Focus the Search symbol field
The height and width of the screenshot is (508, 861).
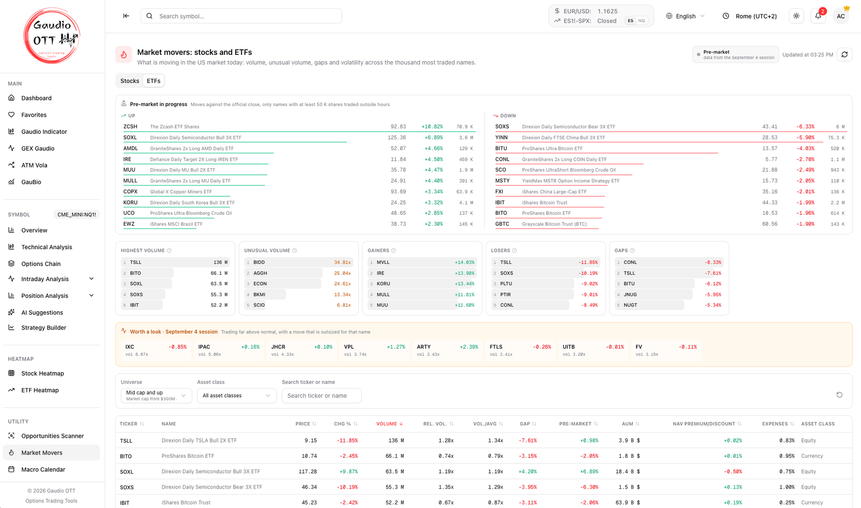pos(241,16)
